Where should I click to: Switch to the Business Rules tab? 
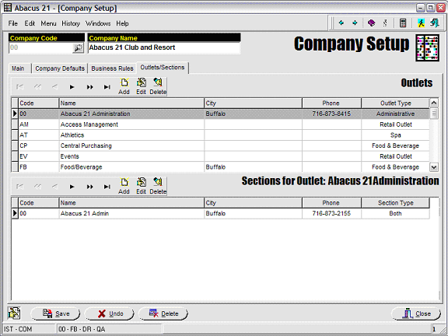pyautogui.click(x=112, y=68)
